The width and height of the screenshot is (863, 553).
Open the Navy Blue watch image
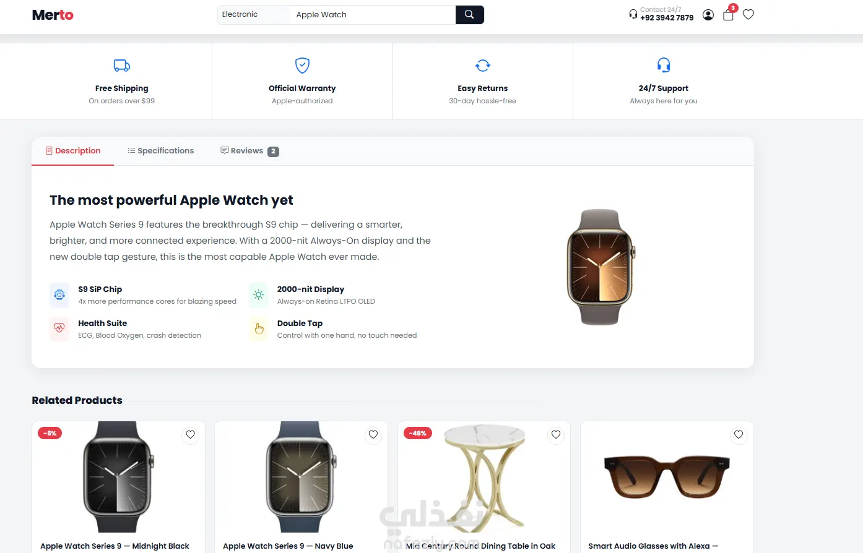click(x=301, y=477)
